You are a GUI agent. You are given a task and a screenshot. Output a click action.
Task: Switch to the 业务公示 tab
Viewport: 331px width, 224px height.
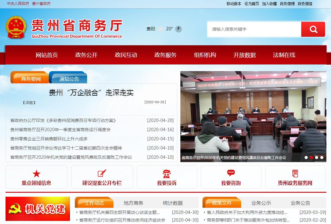261,203
